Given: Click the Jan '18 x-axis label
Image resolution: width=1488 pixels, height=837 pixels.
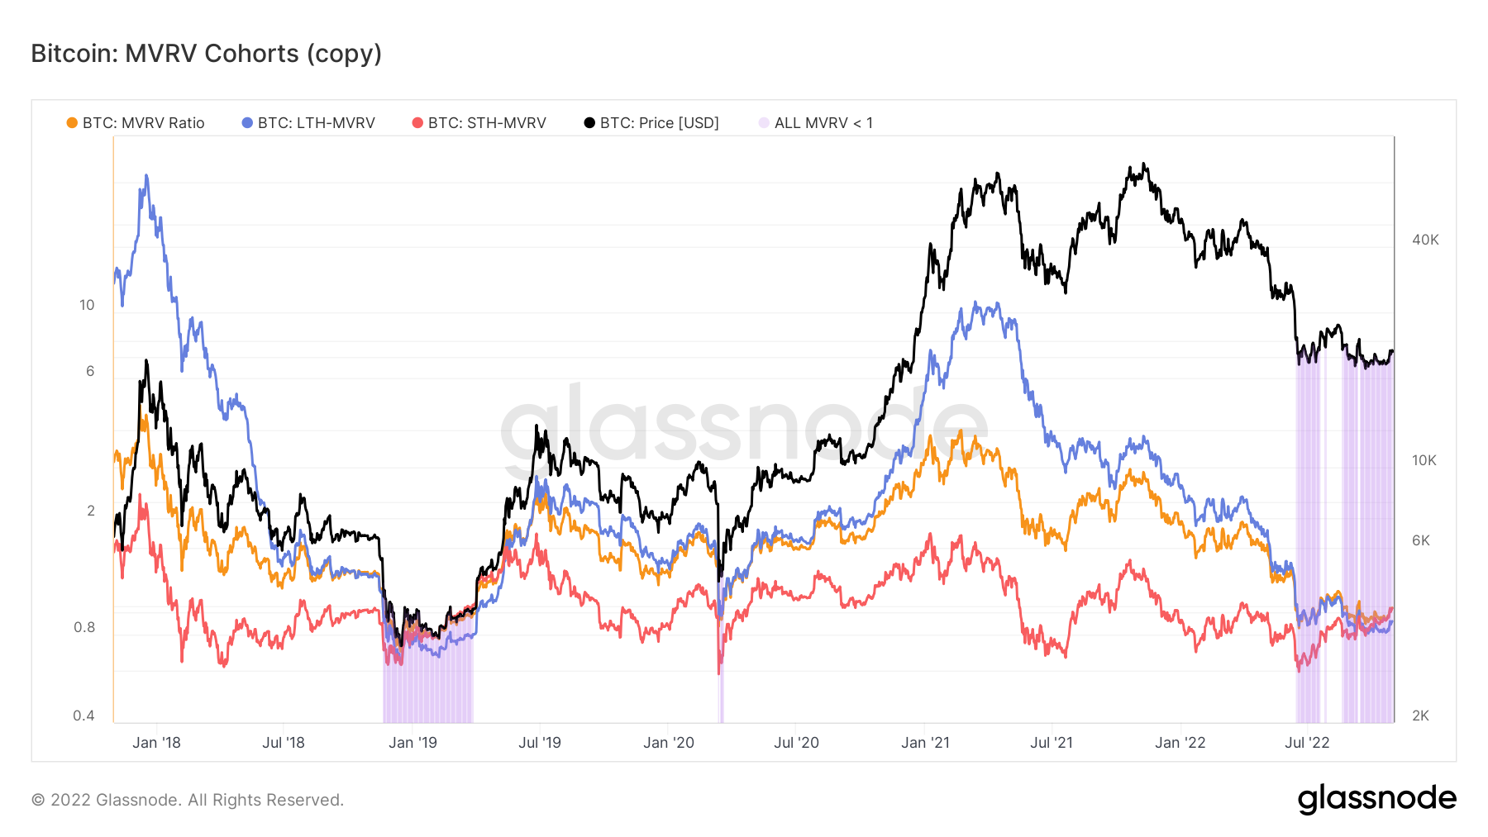Looking at the screenshot, I should coord(156,743).
